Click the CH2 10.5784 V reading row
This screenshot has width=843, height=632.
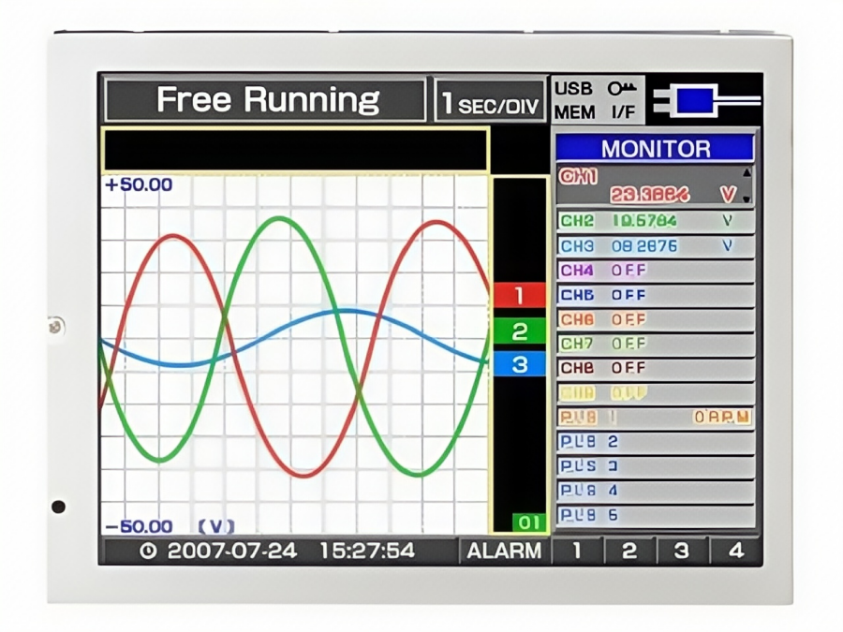click(654, 221)
